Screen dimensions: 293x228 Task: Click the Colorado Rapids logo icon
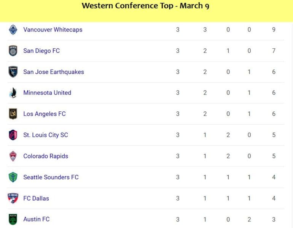(13, 156)
